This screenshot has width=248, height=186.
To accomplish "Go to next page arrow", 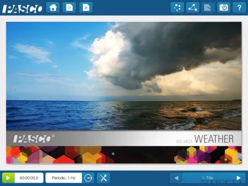I will [239, 178].
